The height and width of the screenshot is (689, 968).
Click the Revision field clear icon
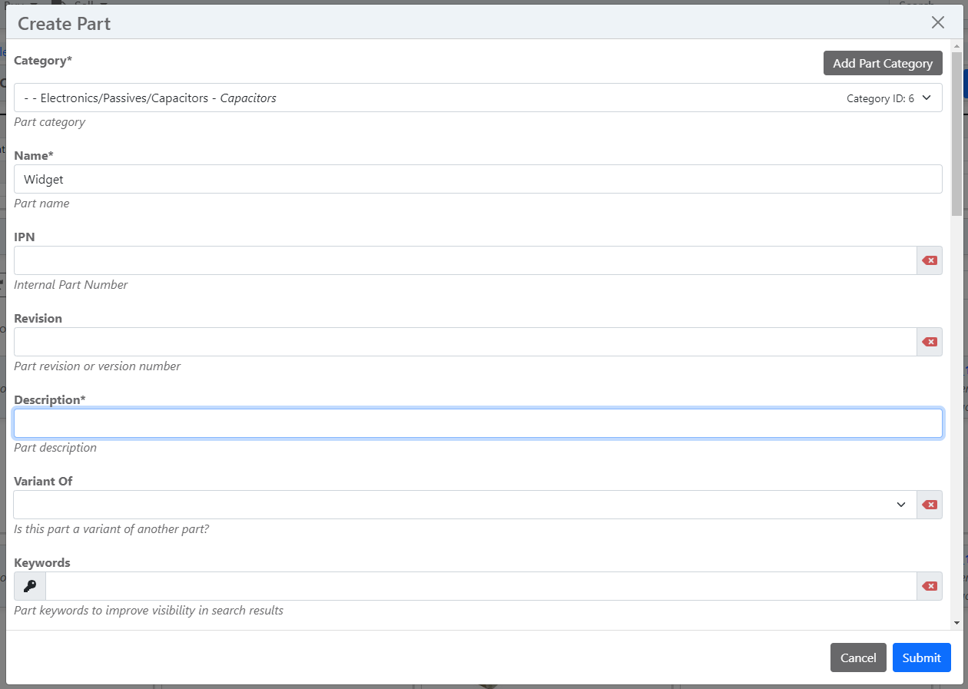930,342
